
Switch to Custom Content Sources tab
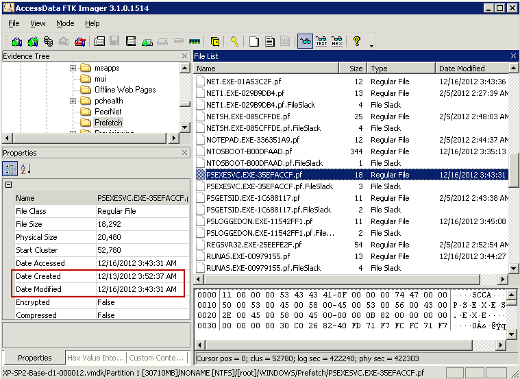coord(156,358)
